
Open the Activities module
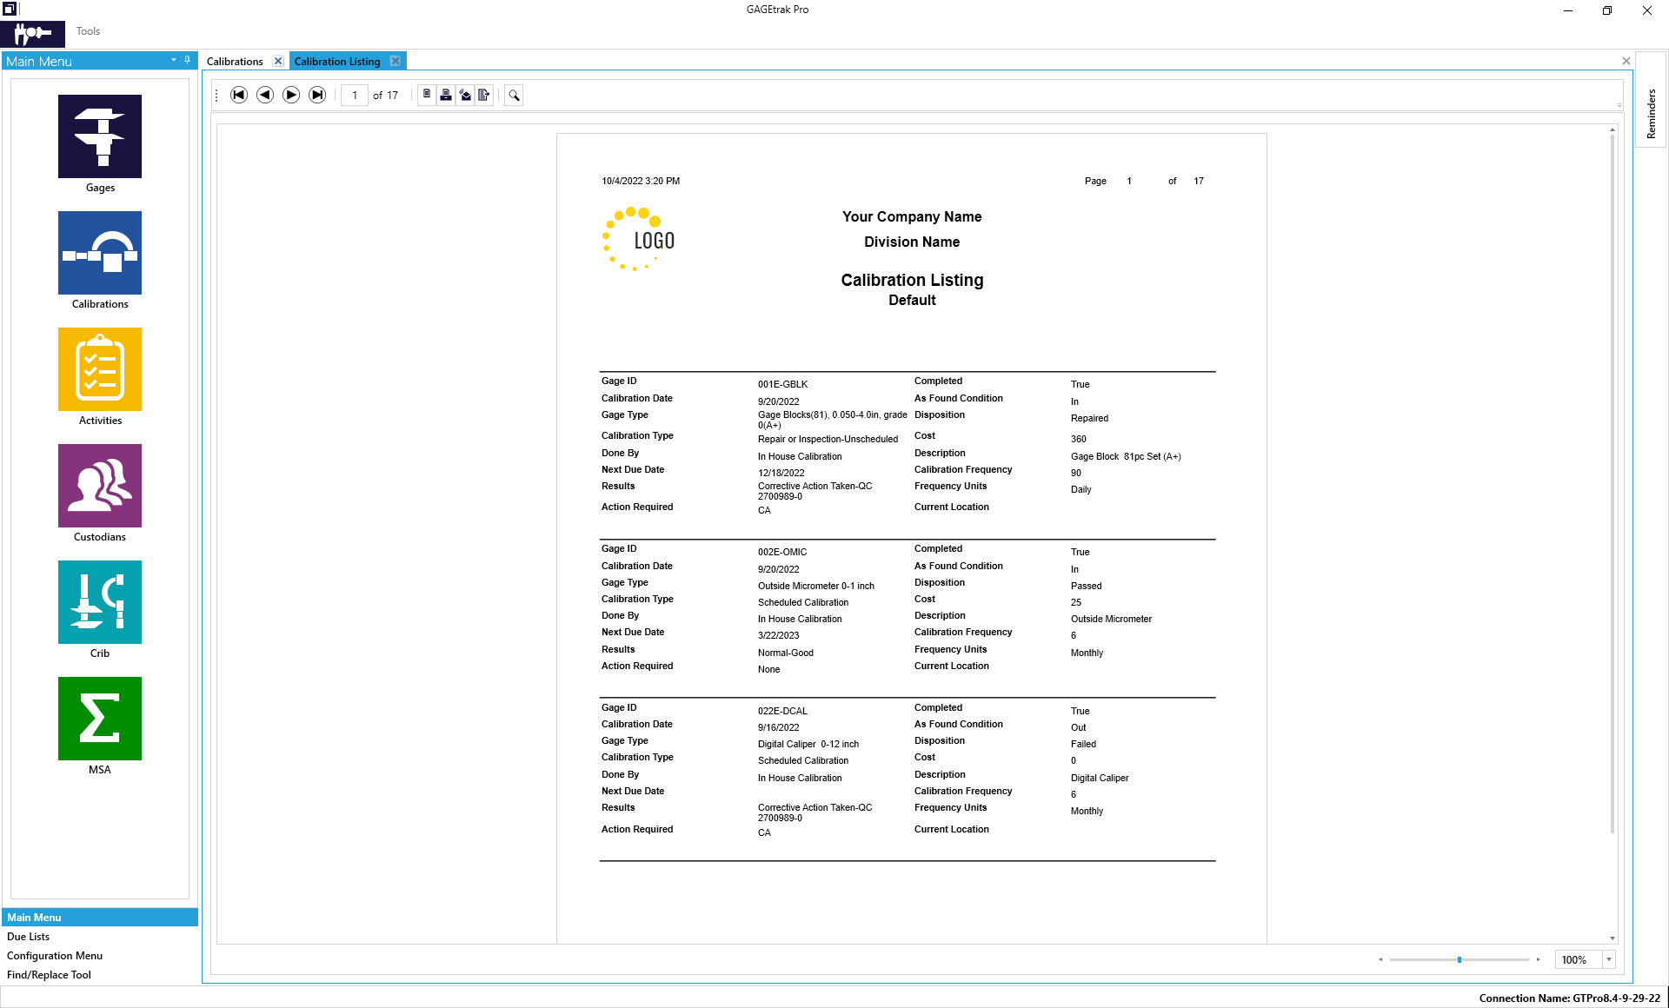click(x=100, y=369)
